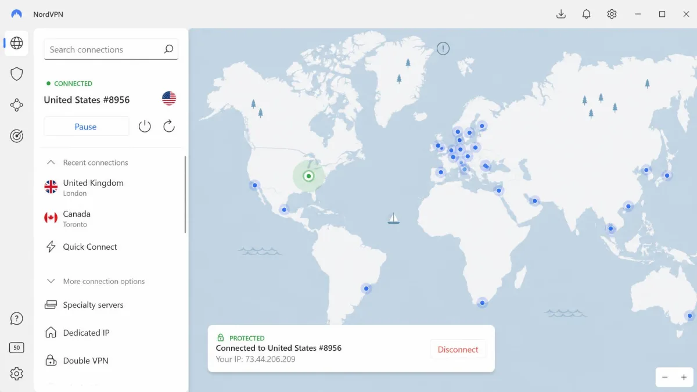
Task: Click the CONNECTED status label
Action: (x=73, y=84)
